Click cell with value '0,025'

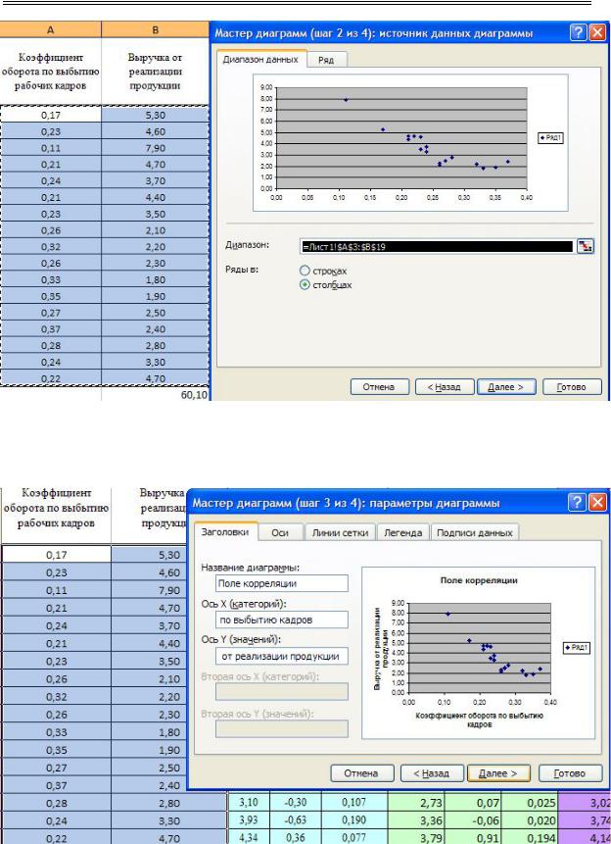(530, 803)
